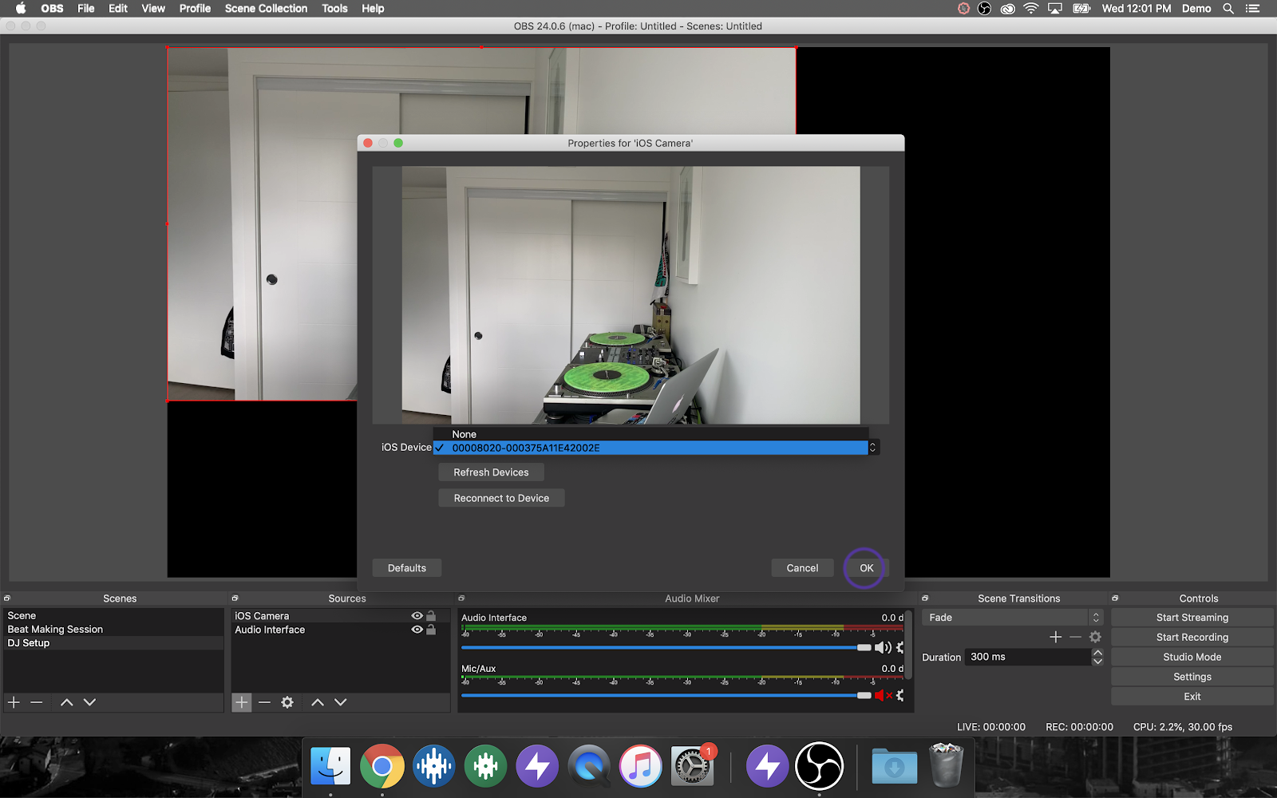1277x798 pixels.
Task: Decrease transition duration with the down arrow
Action: 1097,662
